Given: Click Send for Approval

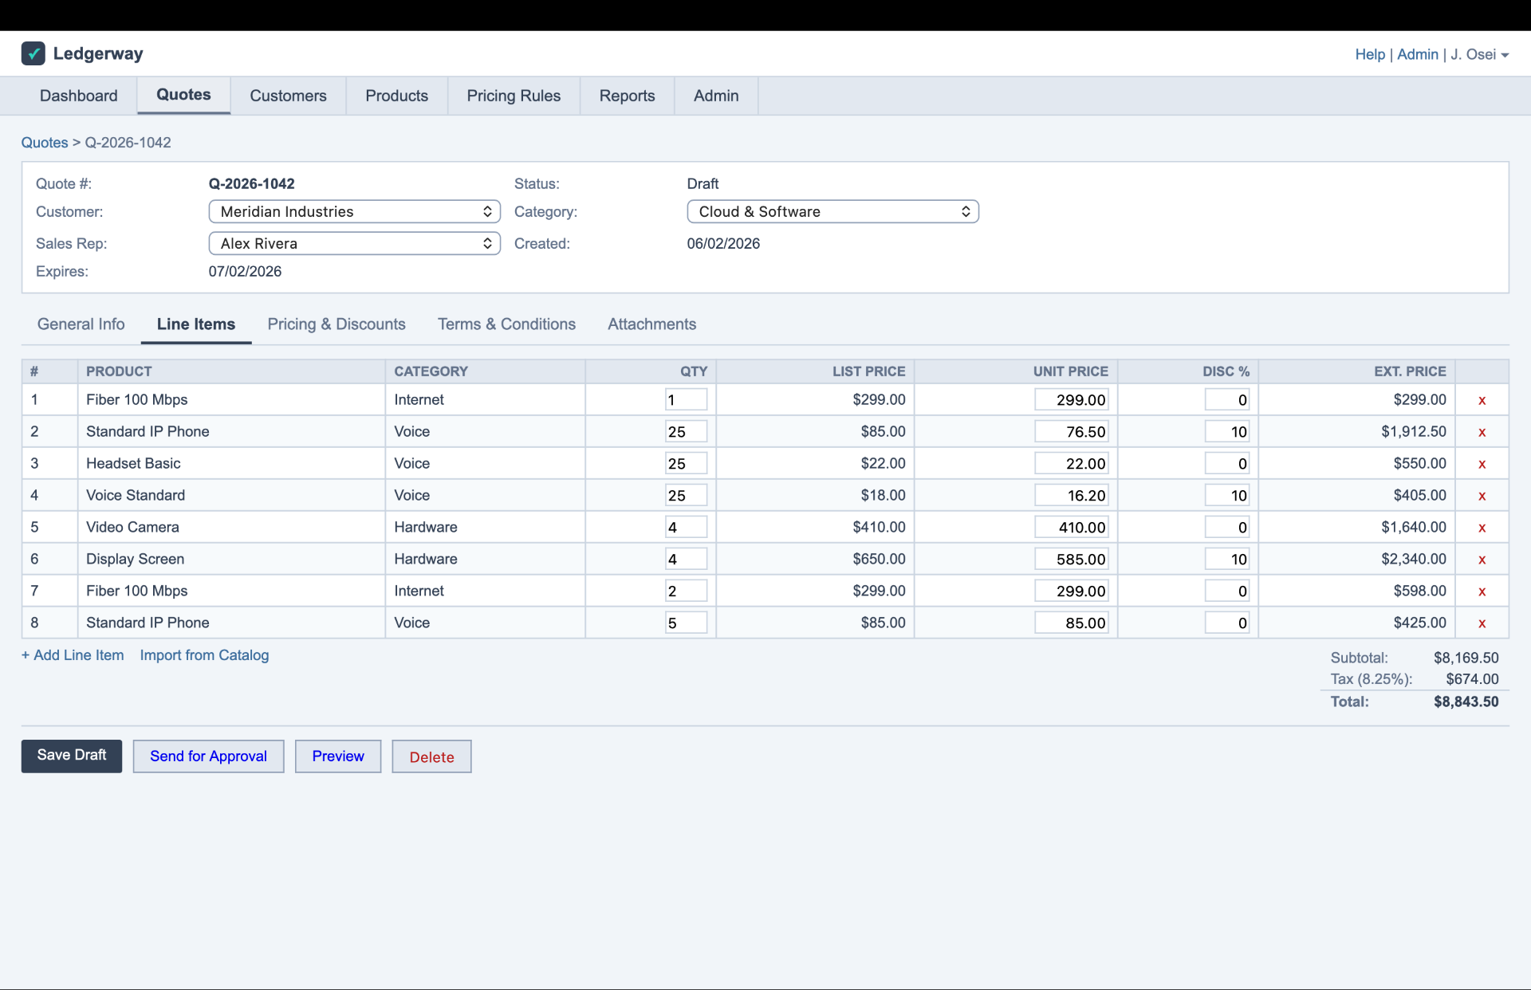Looking at the screenshot, I should click(x=208, y=756).
